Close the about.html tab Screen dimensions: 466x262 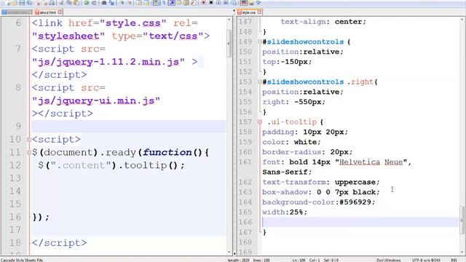[60, 12]
